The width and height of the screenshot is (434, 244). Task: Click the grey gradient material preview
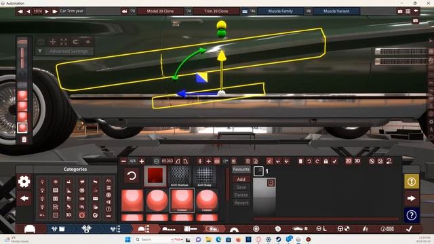(264, 197)
